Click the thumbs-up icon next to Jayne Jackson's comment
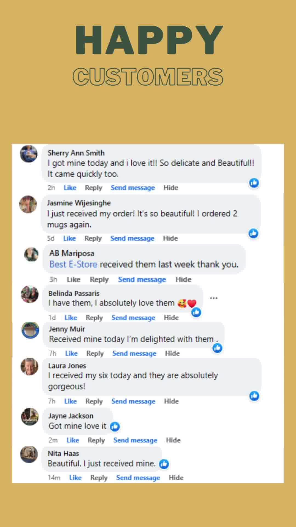 [x=115, y=426]
